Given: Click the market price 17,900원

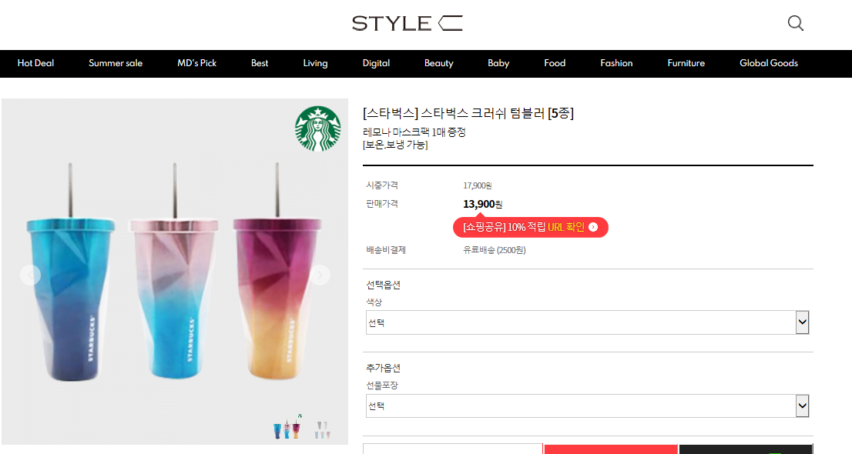Looking at the screenshot, I should tap(478, 185).
